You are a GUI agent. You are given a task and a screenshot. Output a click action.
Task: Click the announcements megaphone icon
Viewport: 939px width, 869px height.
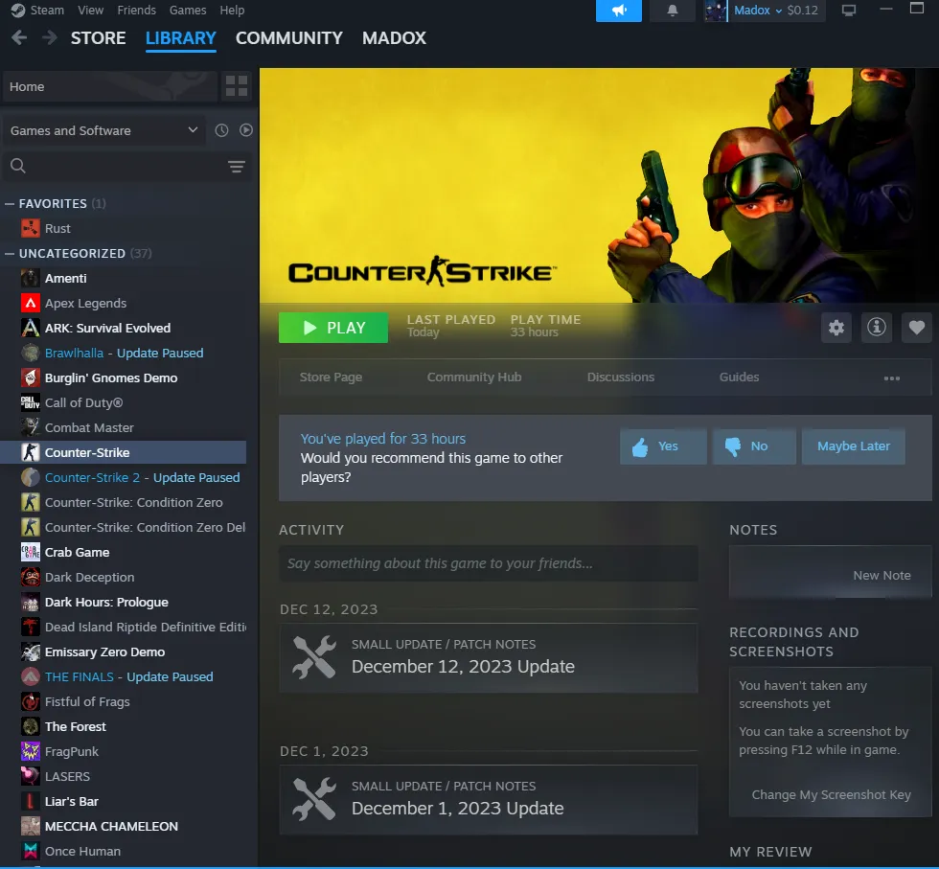click(619, 11)
